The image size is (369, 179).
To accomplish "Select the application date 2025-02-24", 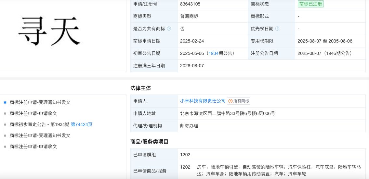I will tap(192, 41).
